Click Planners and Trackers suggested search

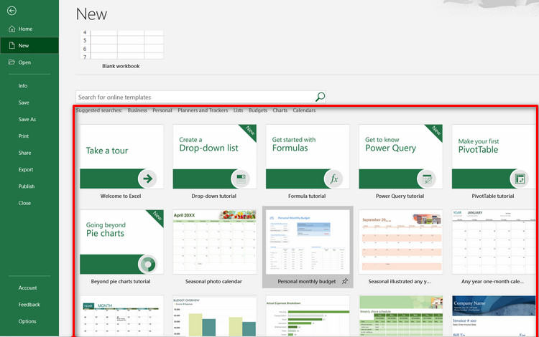click(203, 110)
